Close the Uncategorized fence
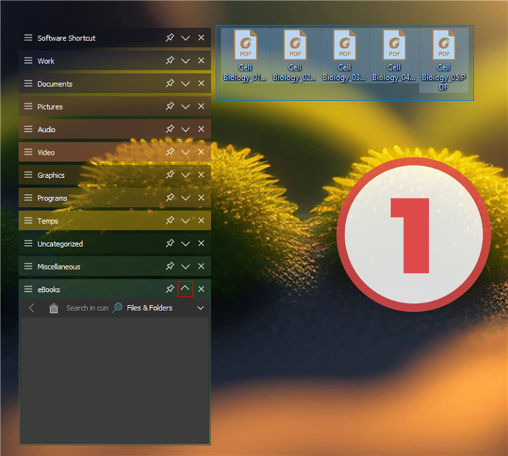Image resolution: width=508 pixels, height=456 pixels. point(201,243)
